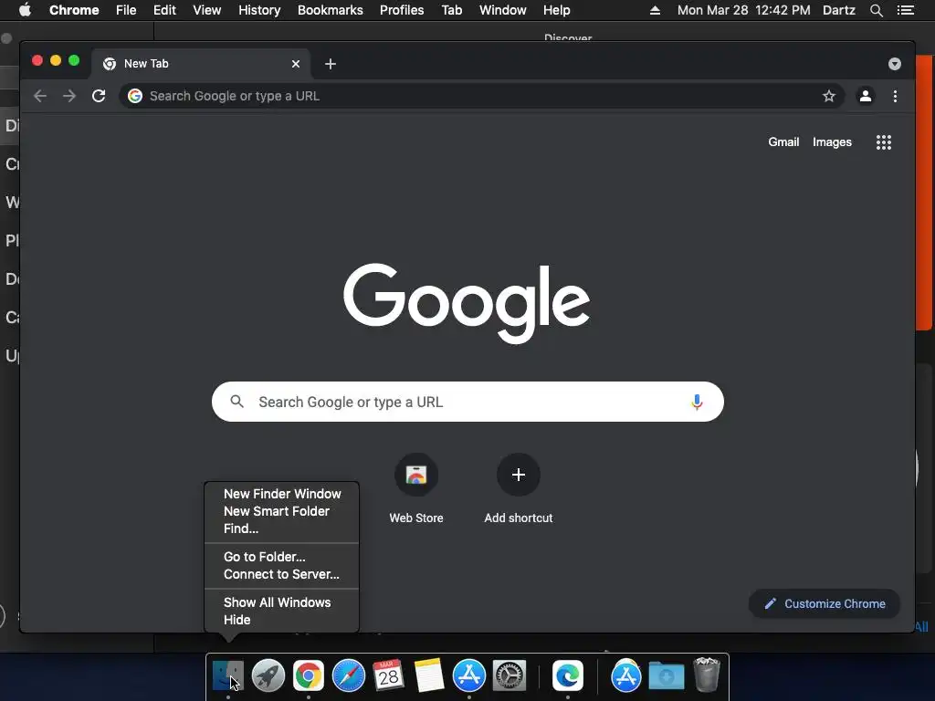The height and width of the screenshot is (701, 935).
Task: Go back using Chrome's back arrow
Action: [x=40, y=96]
